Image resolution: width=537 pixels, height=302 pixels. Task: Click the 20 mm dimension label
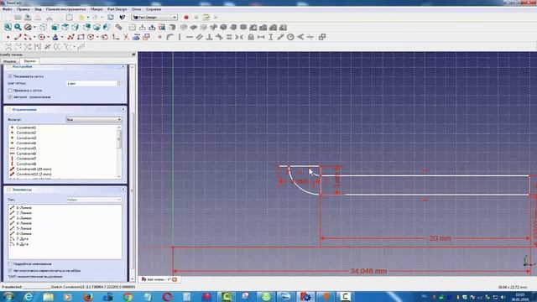click(440, 238)
